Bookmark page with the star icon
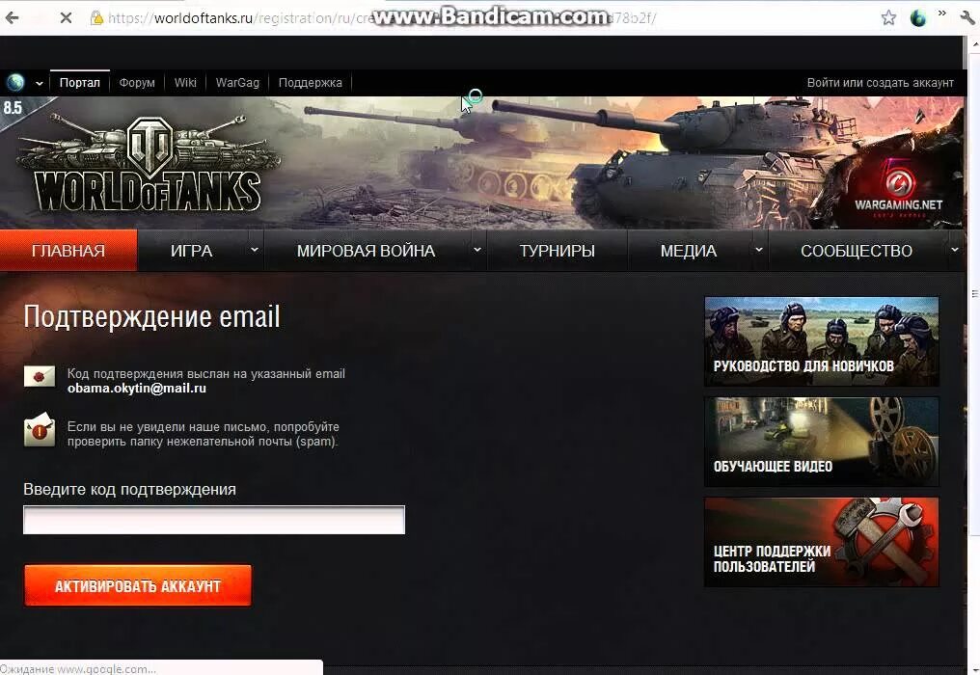This screenshot has height=675, width=980. tap(888, 18)
